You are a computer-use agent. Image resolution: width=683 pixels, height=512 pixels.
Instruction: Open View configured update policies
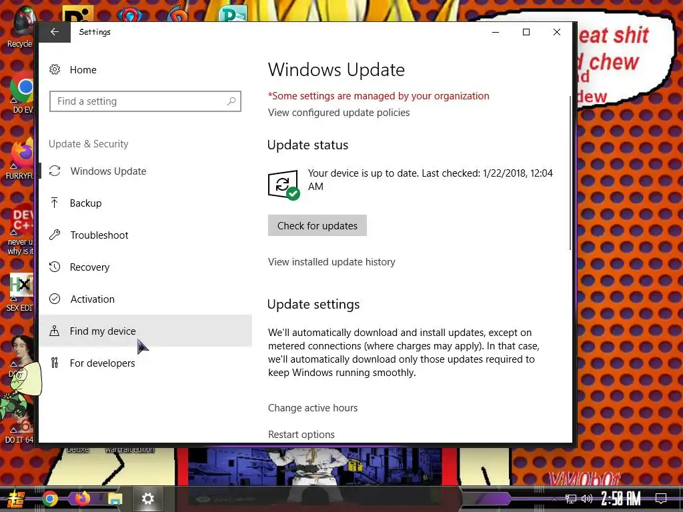(x=339, y=112)
